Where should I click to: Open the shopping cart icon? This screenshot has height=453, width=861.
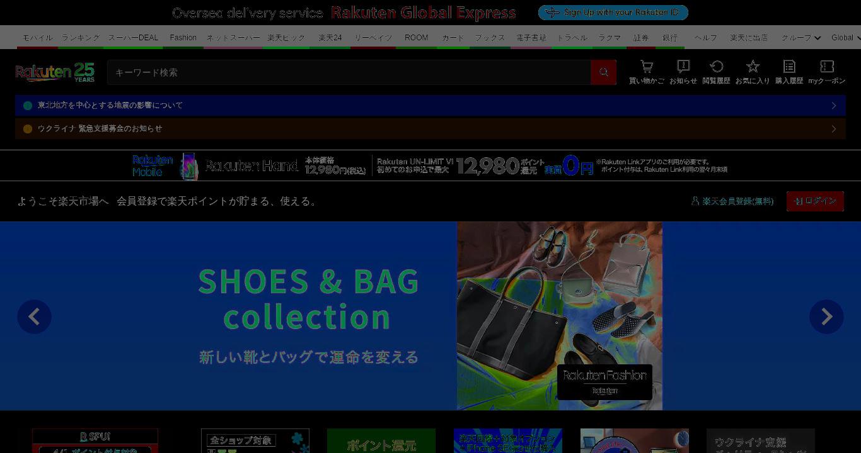[x=646, y=72]
